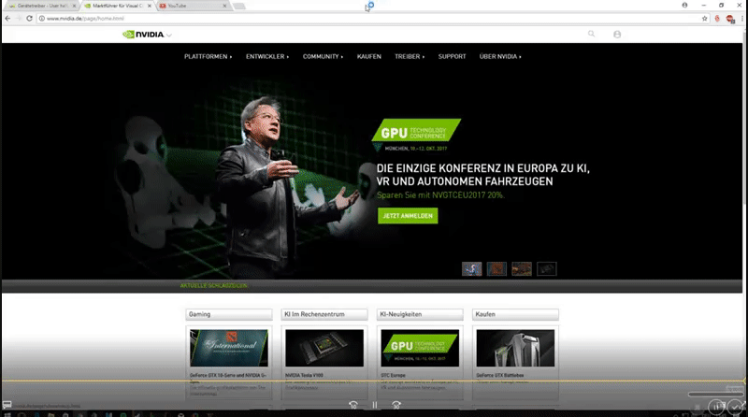748x417 pixels.
Task: Seek on the yellow video progress line
Action: tap(373, 381)
